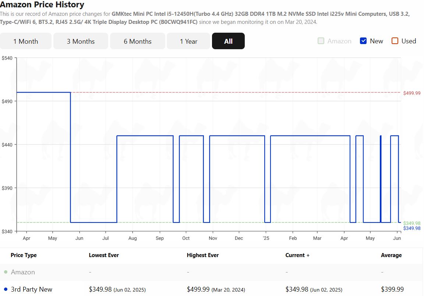Viewport: 424px width, 296px height.
Task: Click the Feb label on the x-axis
Action: click(x=293, y=238)
